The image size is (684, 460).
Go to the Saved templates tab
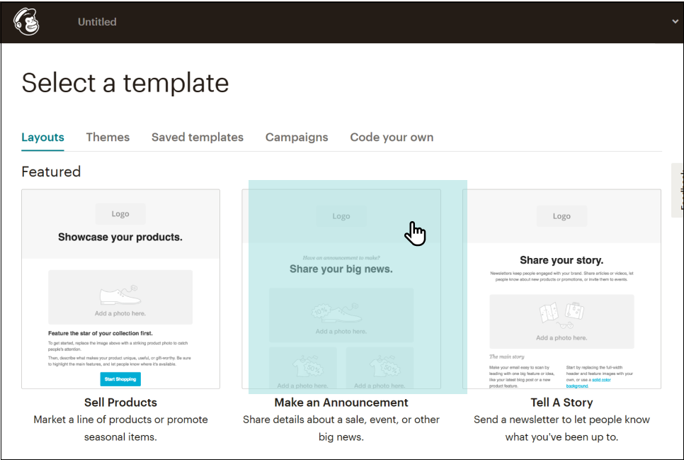click(197, 138)
